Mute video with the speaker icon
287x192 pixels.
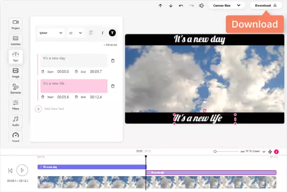pyautogui.click(x=201, y=6)
